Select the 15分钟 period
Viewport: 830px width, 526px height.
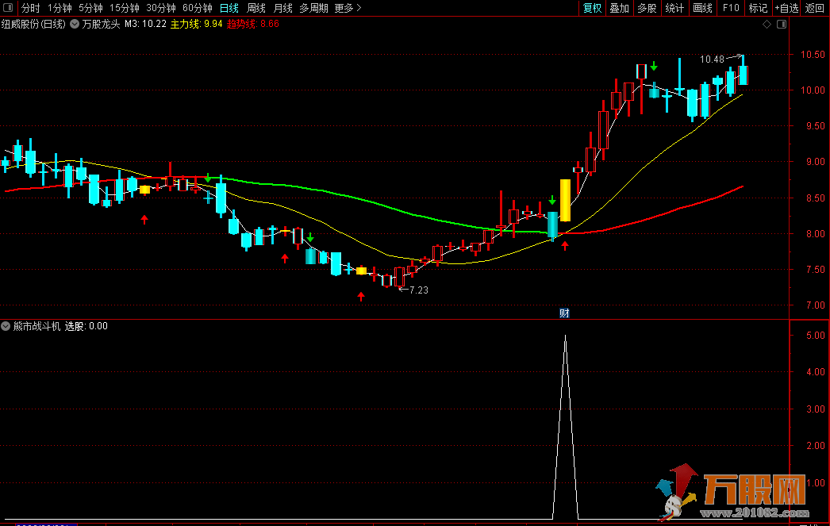pos(125,8)
